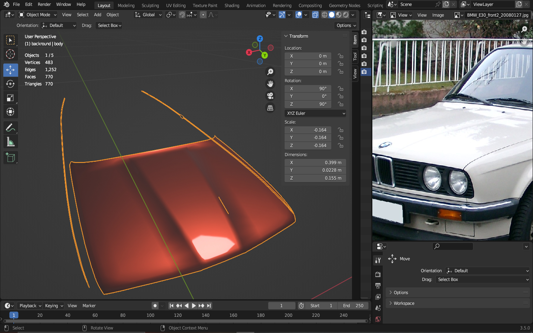Switch to wireframe viewport shading
Viewport: 533px width, 333px height.
click(325, 15)
